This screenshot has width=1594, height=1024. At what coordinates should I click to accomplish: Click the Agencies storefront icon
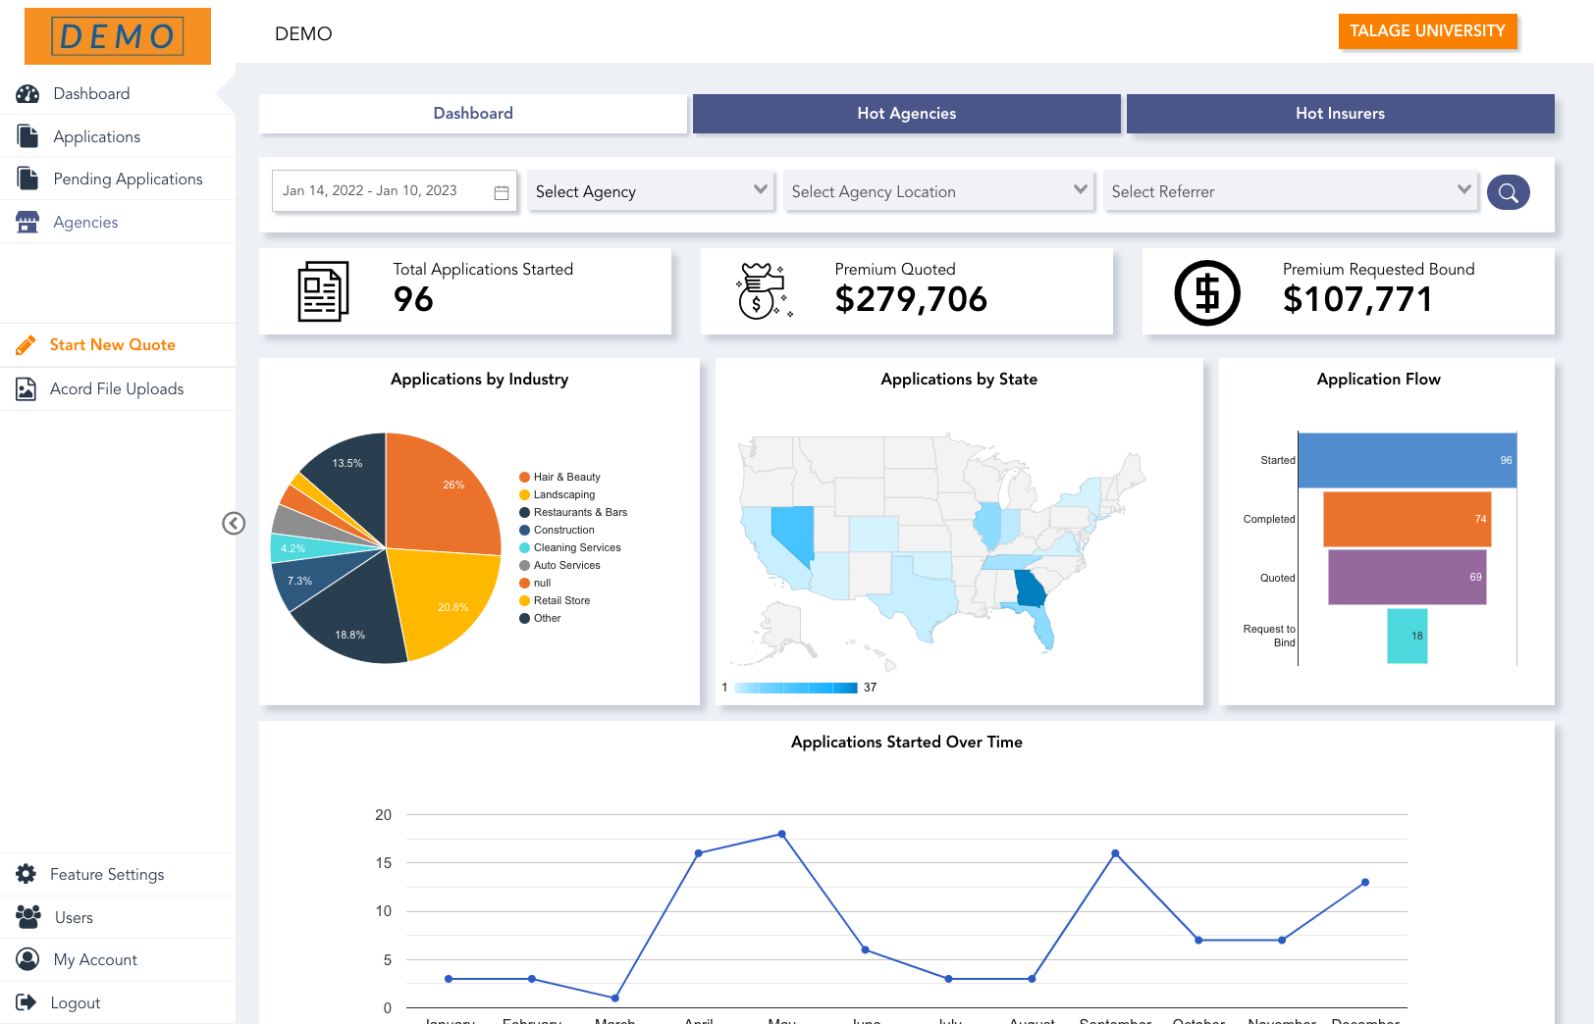tap(27, 222)
